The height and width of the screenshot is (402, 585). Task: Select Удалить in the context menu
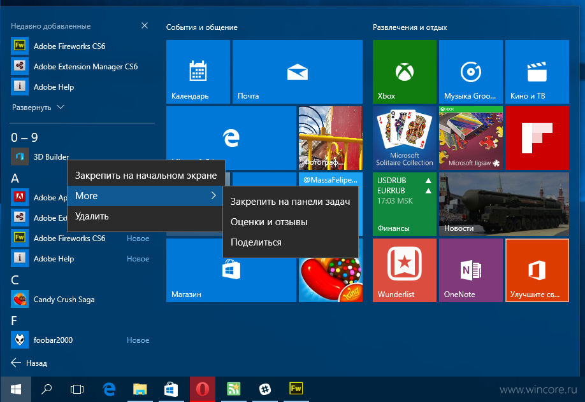pos(146,216)
